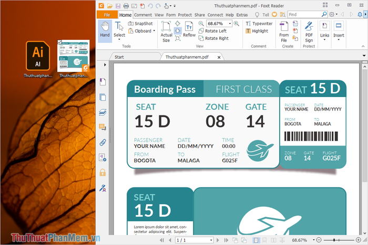Open the Extras ribbon tab
This screenshot has width=368, height=245.
pyautogui.click(x=242, y=15)
